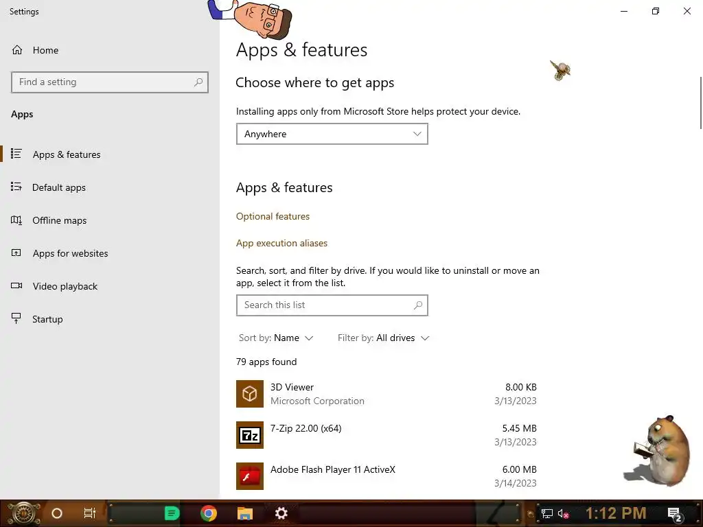
Task: Click the Apps & features list icon
Action: click(x=16, y=154)
